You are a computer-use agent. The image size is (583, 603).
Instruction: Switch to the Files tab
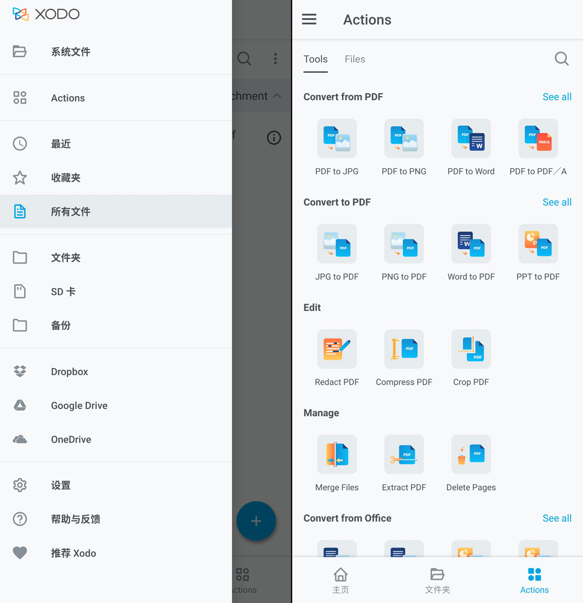point(355,59)
